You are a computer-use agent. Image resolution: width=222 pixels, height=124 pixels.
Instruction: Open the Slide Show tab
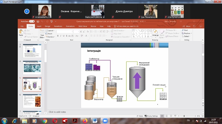[x=83, y=26]
